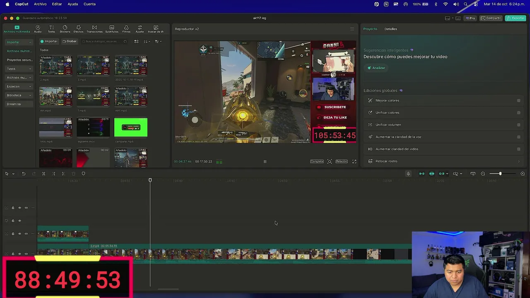Undo last action in timeline toolbar
The image size is (530, 298).
(x=24, y=173)
